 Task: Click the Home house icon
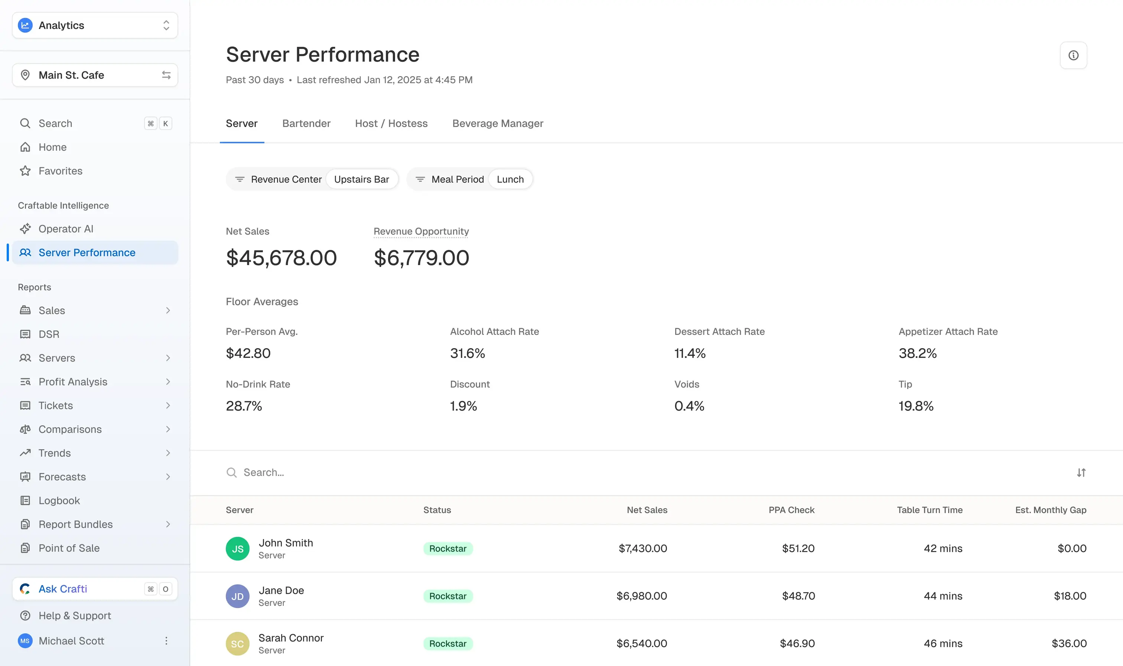pos(25,147)
